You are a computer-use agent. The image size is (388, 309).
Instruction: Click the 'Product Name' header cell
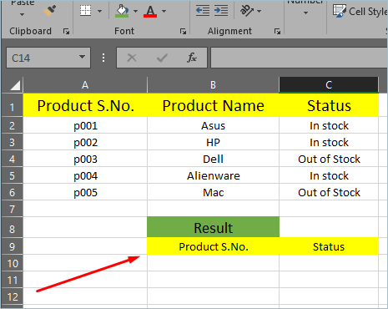(213, 105)
